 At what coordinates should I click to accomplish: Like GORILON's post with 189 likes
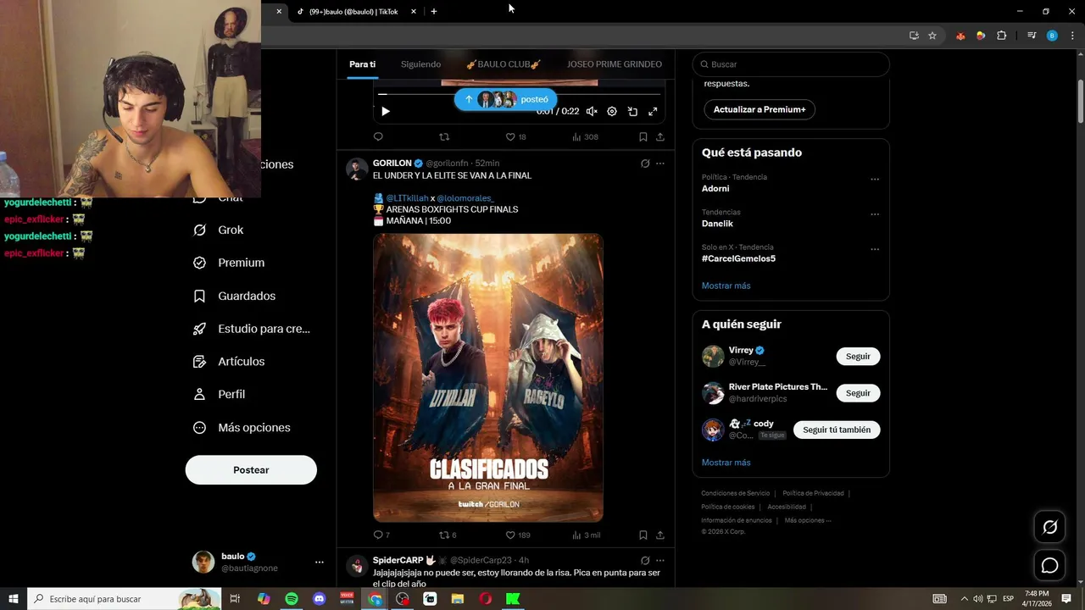[x=518, y=535]
